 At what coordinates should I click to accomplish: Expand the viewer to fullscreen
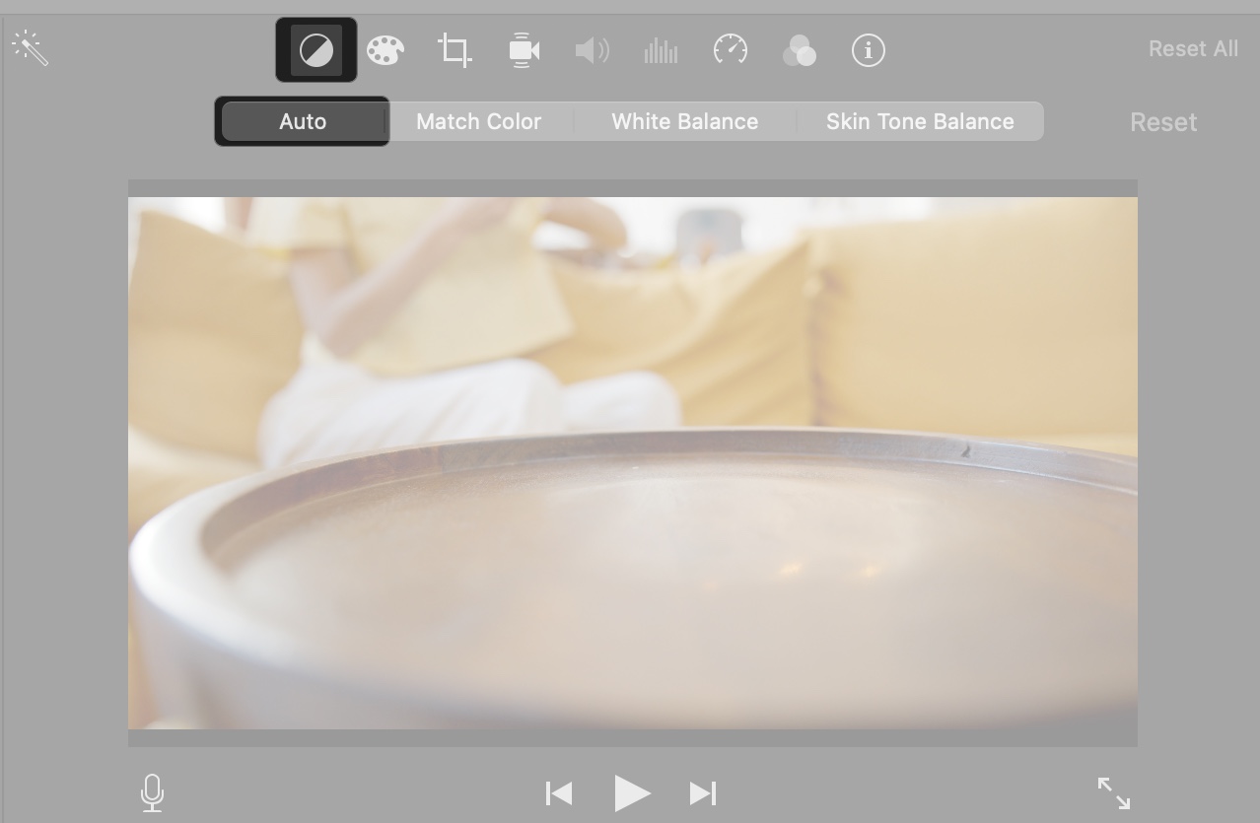[x=1112, y=792]
